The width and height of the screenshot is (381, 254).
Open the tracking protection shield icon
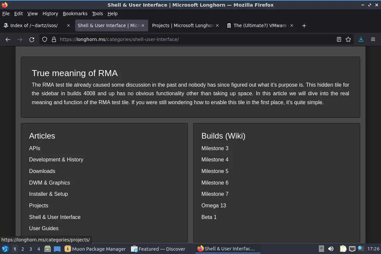coord(44,39)
